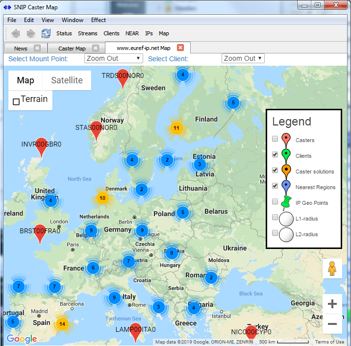Refresh the page with the reload icon
351x346 pixels.
46,33
